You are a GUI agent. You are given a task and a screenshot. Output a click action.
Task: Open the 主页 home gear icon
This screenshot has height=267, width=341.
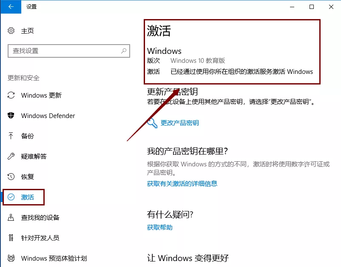tap(11, 31)
